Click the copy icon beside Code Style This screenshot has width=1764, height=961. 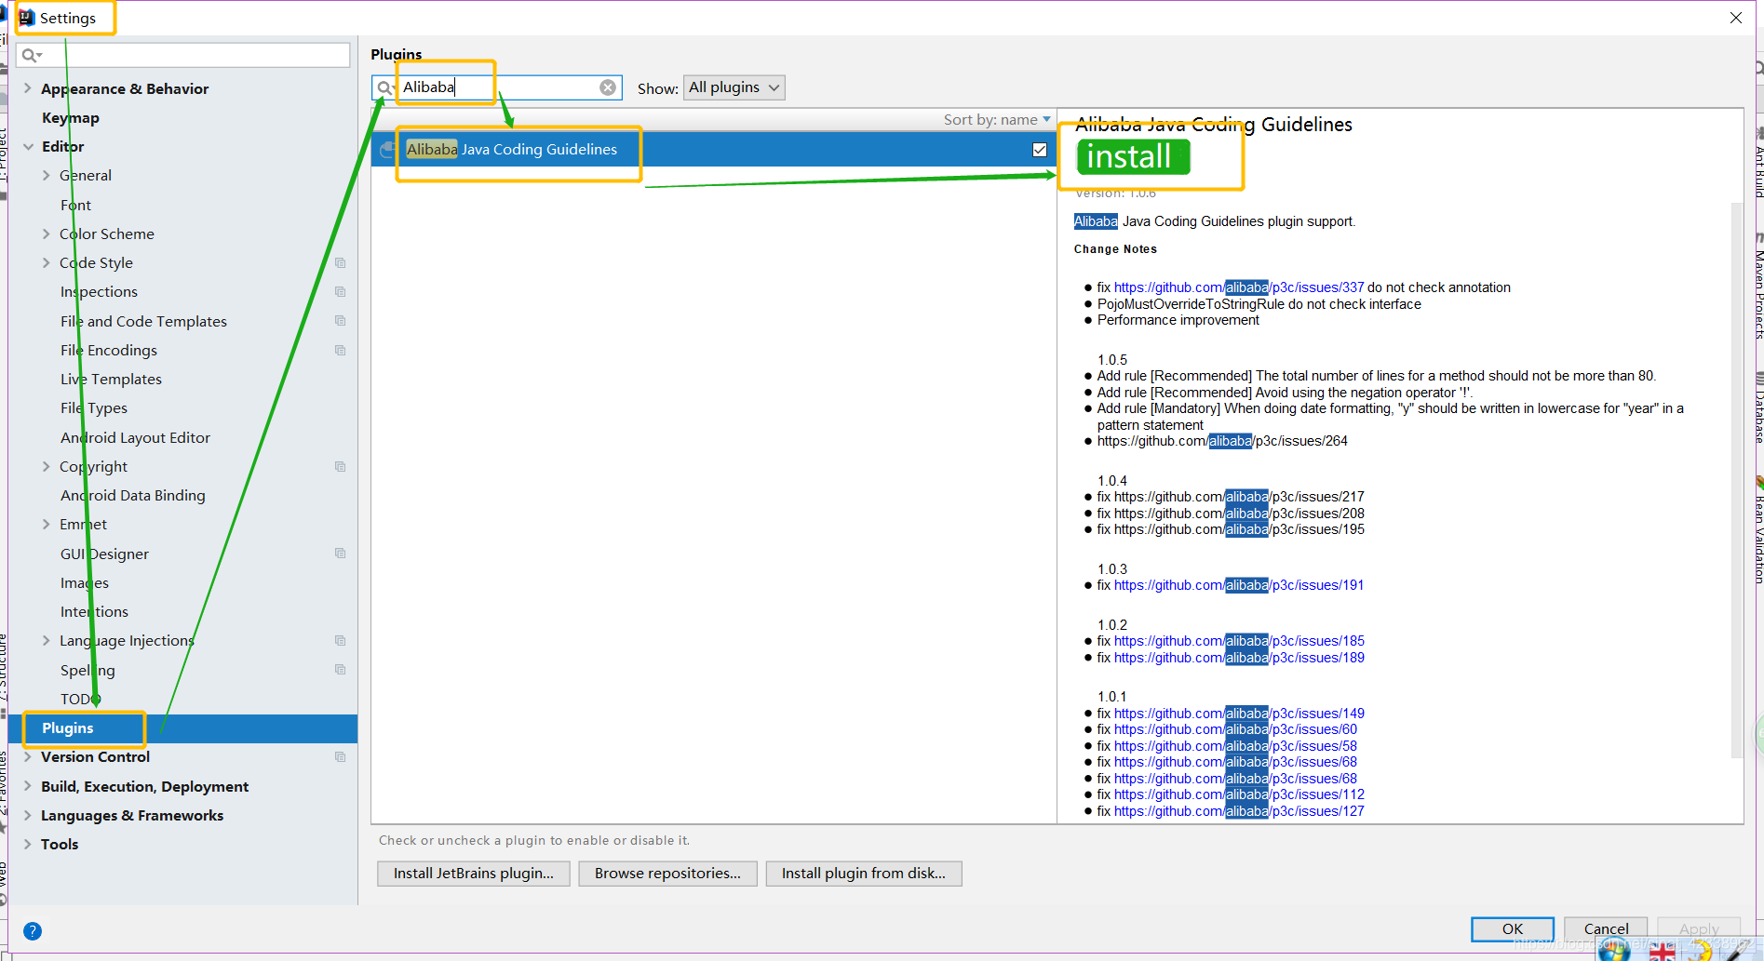tap(341, 263)
